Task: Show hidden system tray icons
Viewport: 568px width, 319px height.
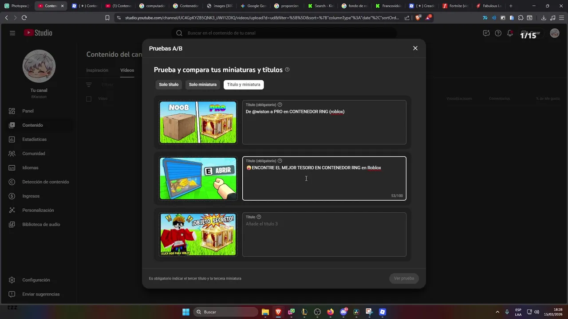Action: (497, 312)
